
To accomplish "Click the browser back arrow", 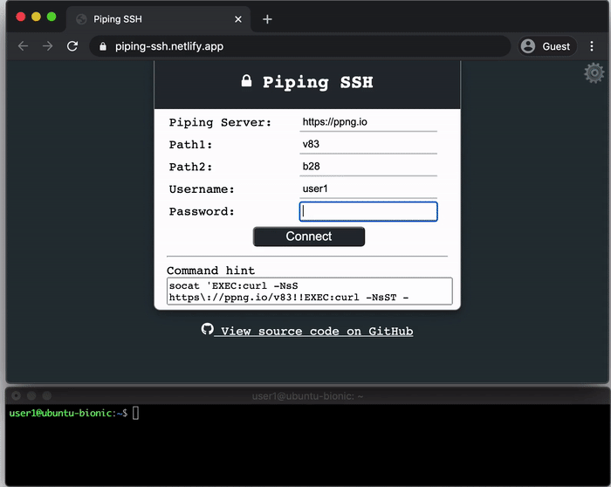I will point(23,46).
